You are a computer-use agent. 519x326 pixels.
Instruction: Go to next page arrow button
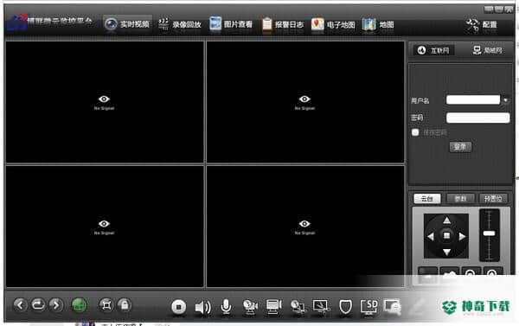coord(56,305)
